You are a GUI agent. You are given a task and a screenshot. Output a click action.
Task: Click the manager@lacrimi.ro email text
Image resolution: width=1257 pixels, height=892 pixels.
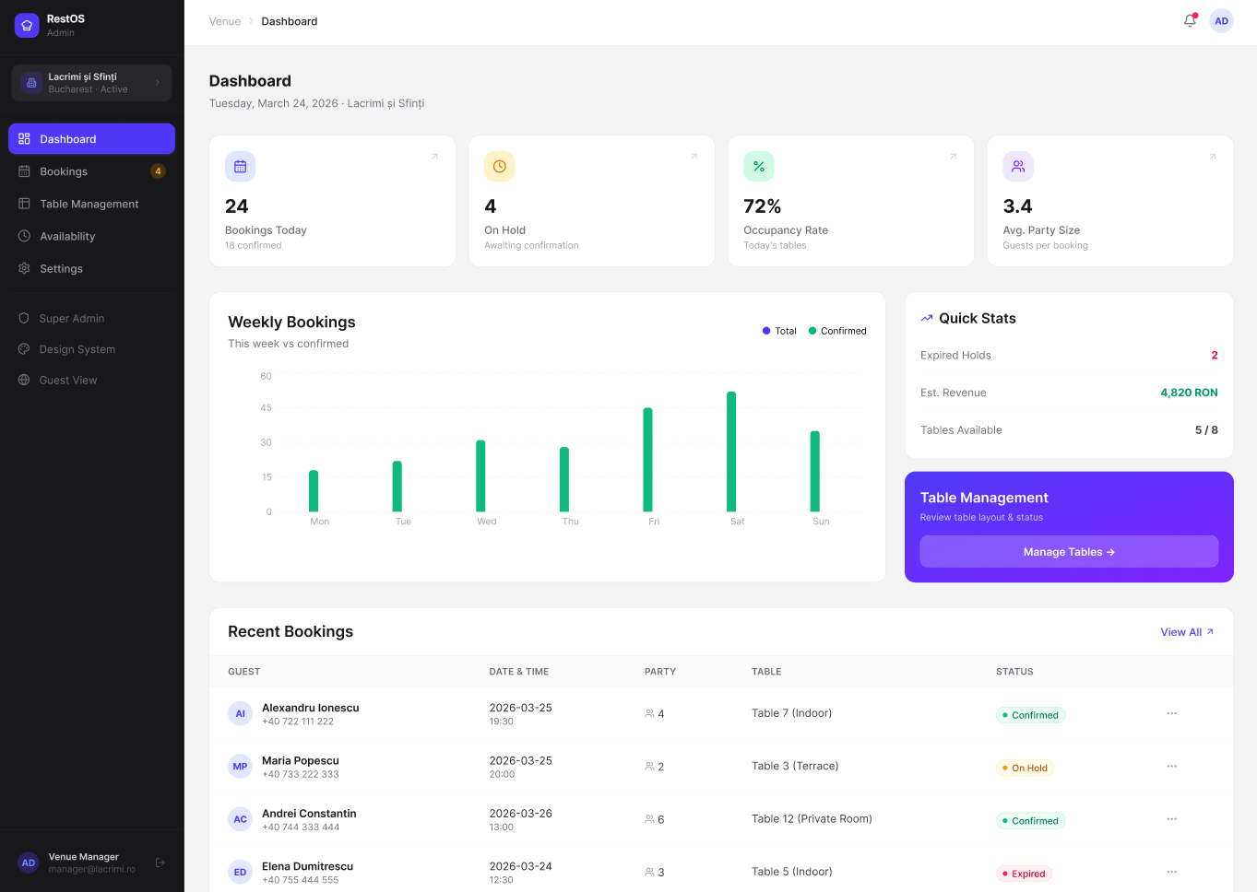91,869
